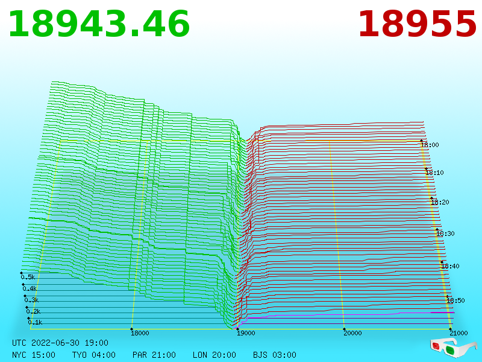Viewport: 482px width, 362px height.
Task: Click the BJS 03:00 clock text
Action: pos(275,355)
